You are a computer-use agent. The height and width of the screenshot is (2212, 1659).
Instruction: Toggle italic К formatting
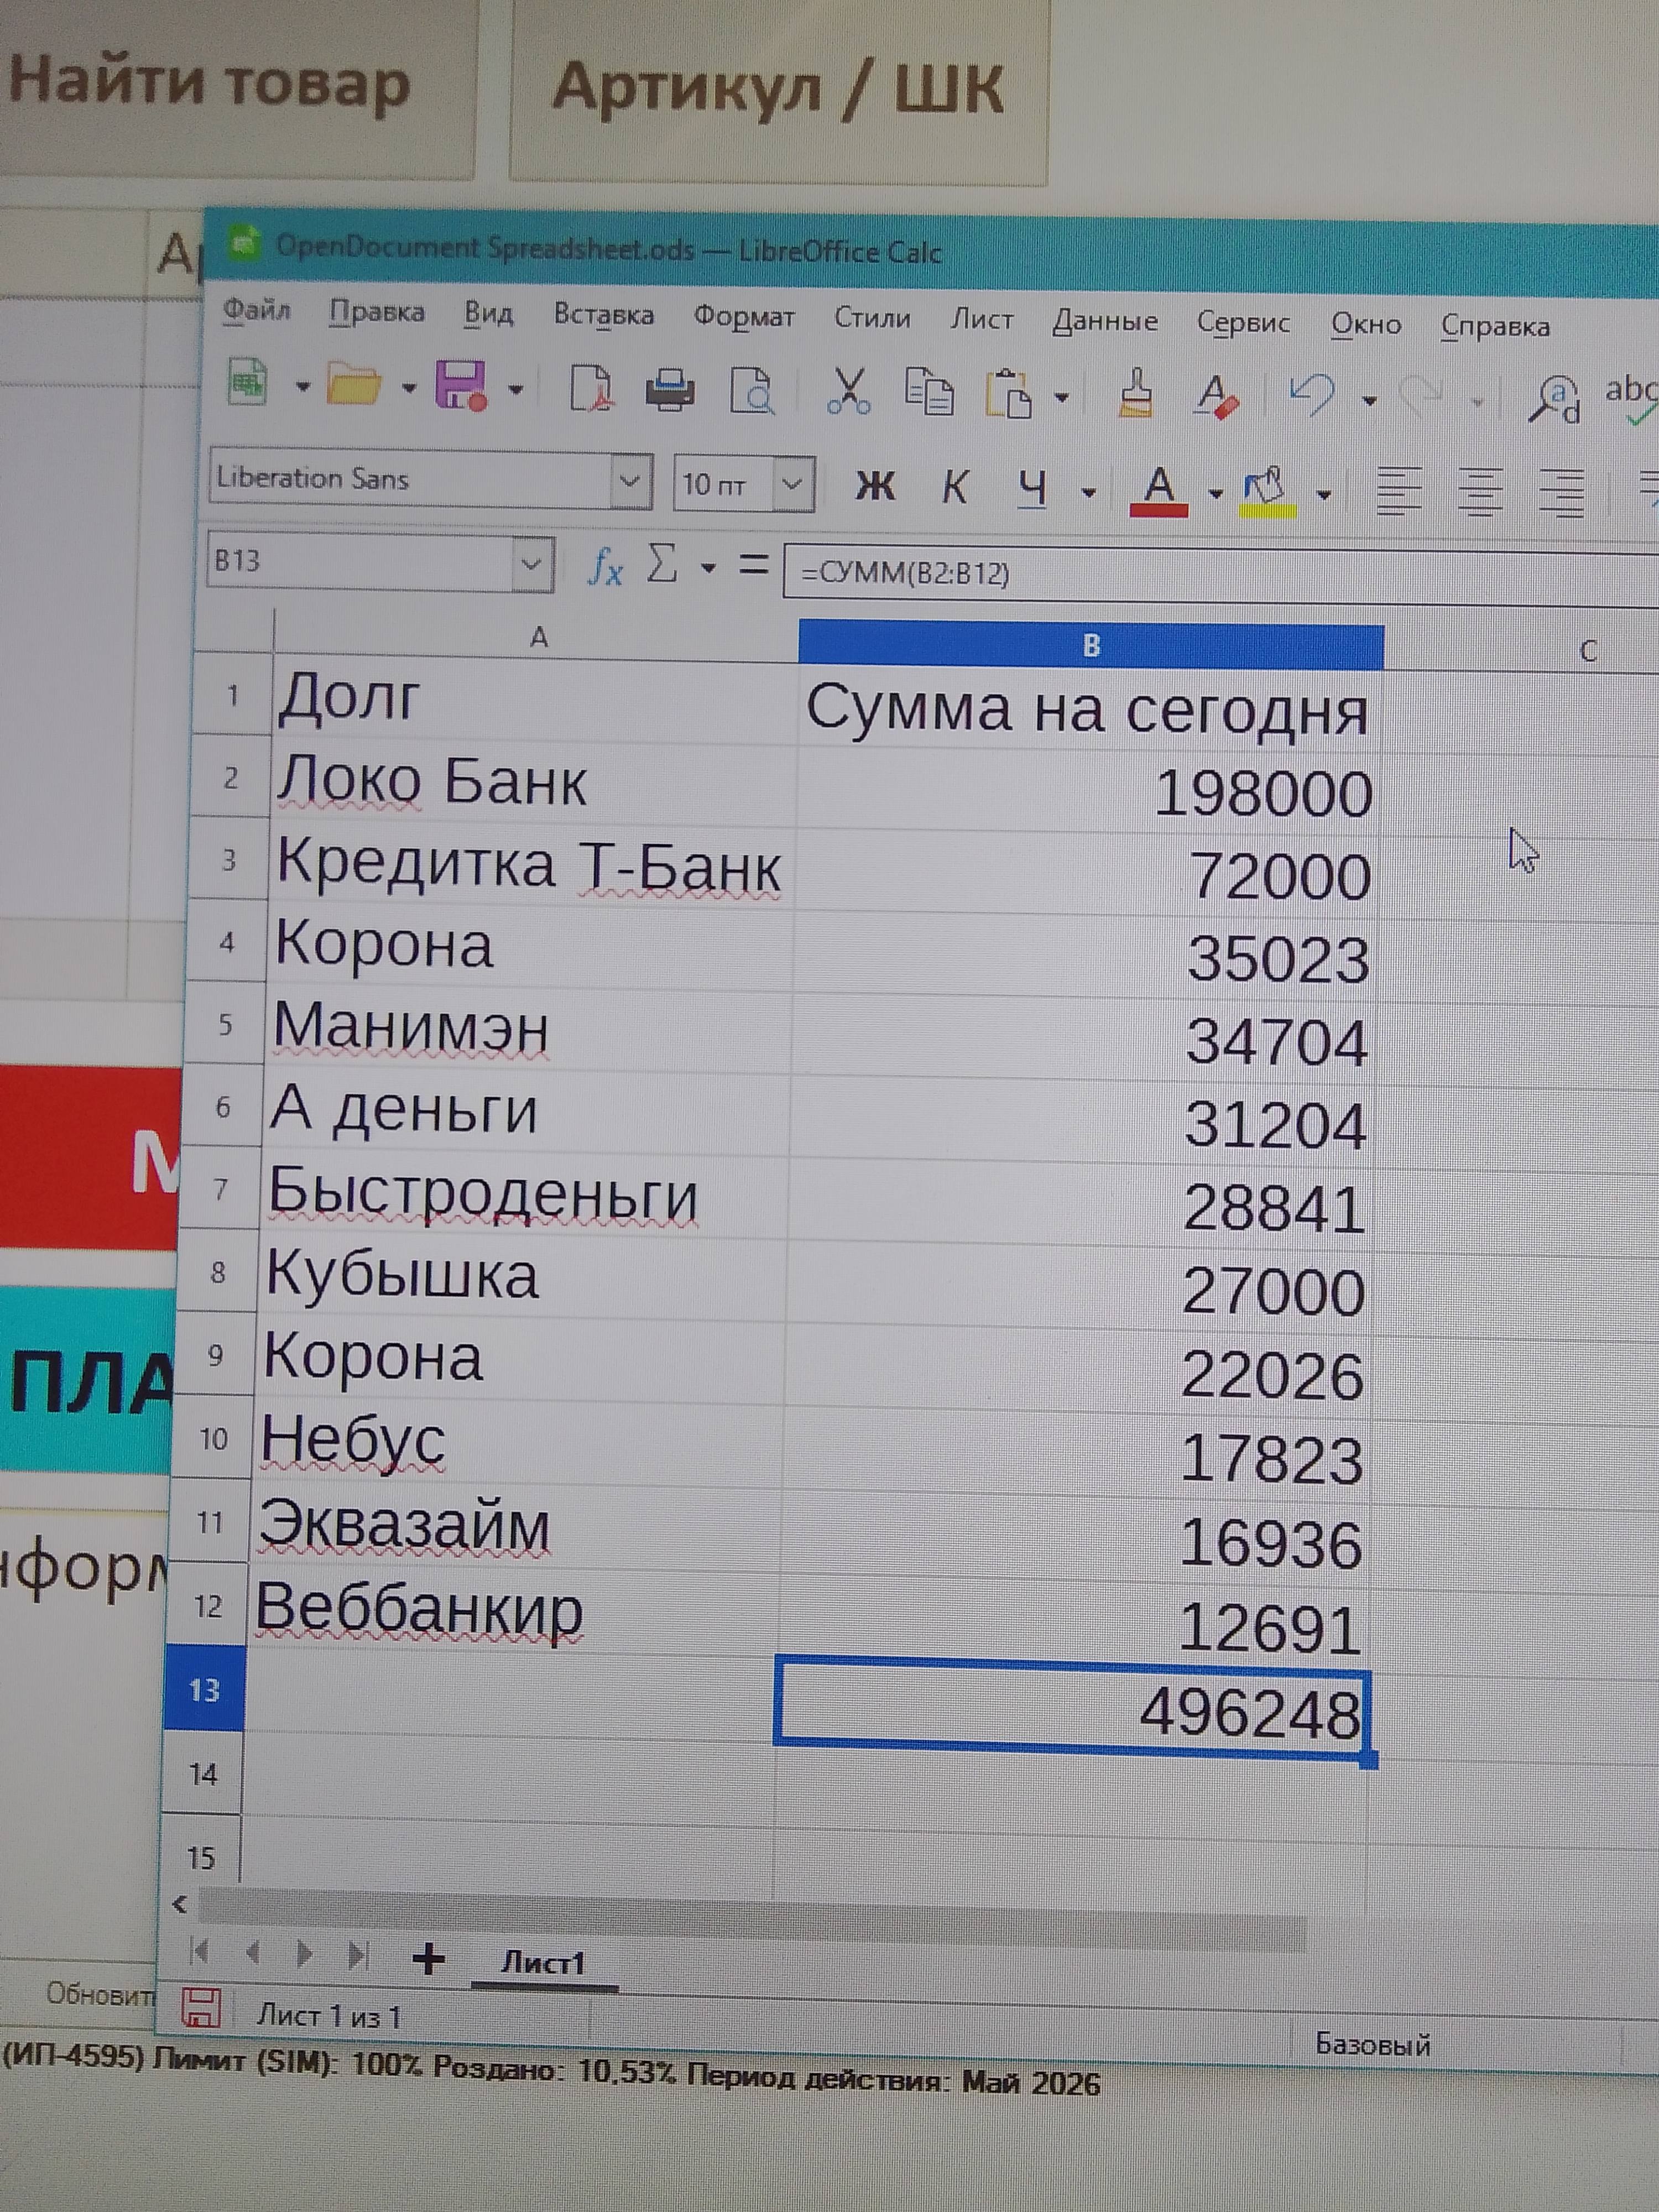pyautogui.click(x=955, y=487)
